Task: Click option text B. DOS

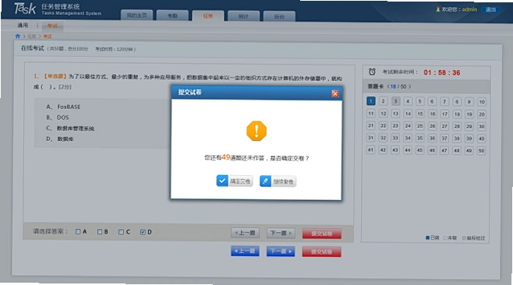Action: pos(57,118)
